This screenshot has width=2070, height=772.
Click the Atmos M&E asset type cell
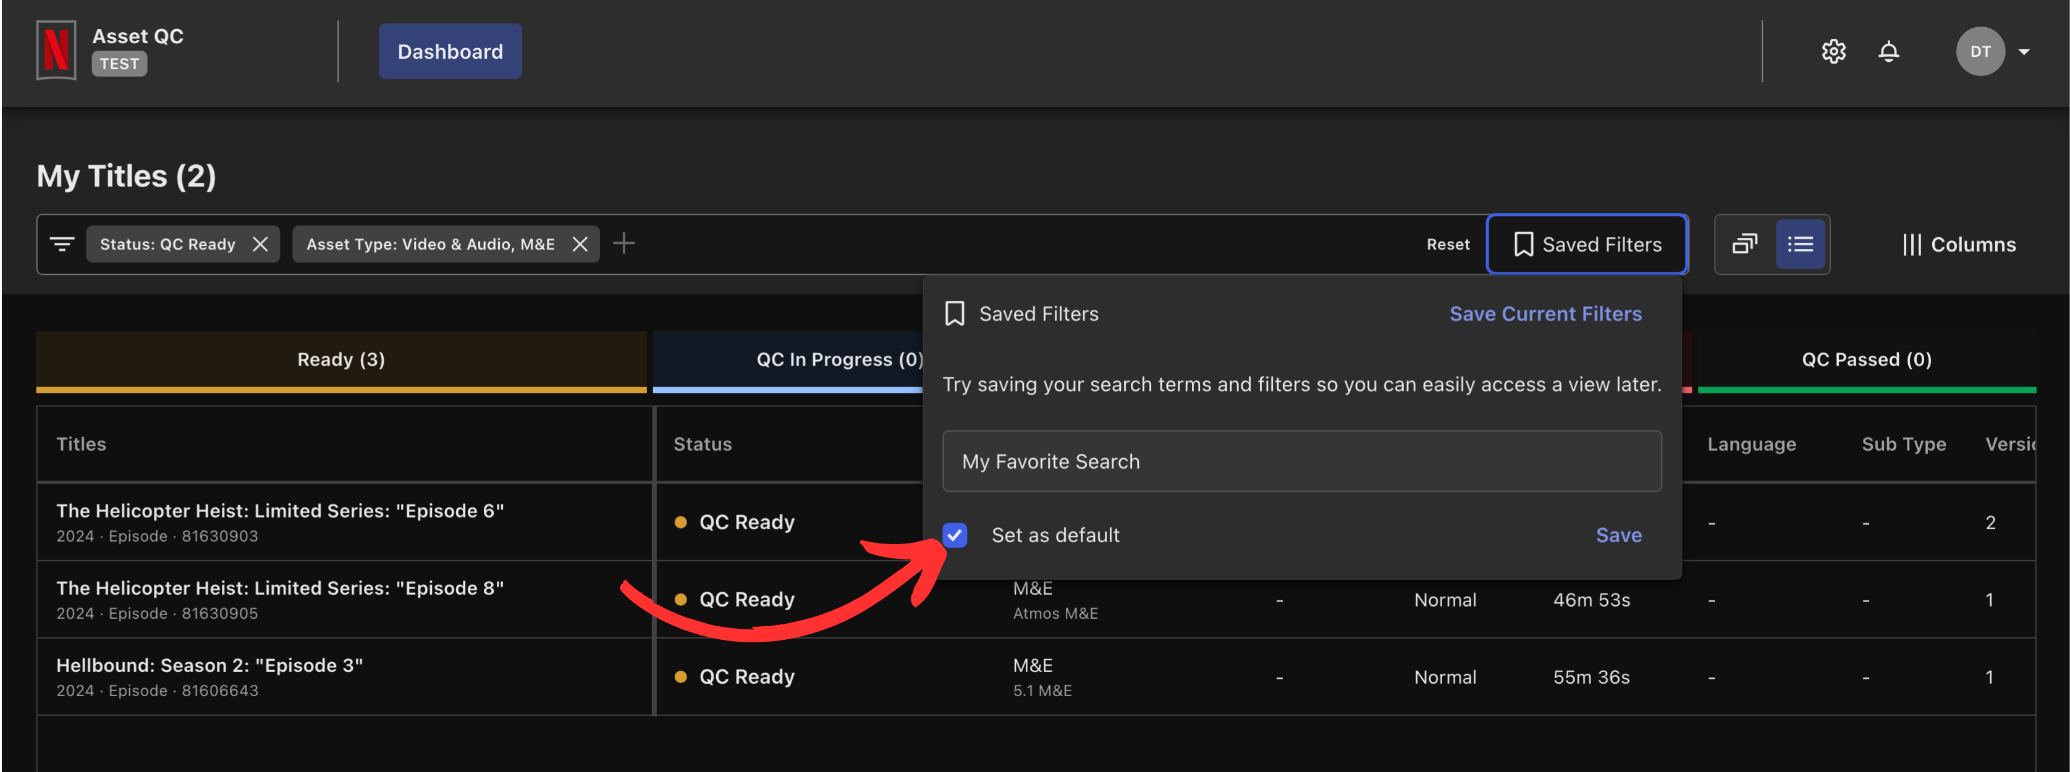pos(1055,614)
